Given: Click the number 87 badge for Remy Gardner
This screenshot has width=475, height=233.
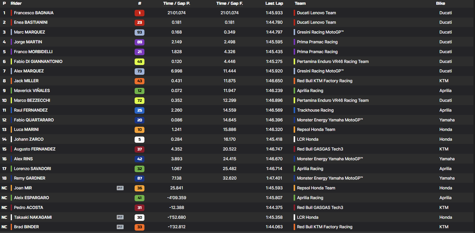Looking at the screenshot, I should tap(139, 178).
